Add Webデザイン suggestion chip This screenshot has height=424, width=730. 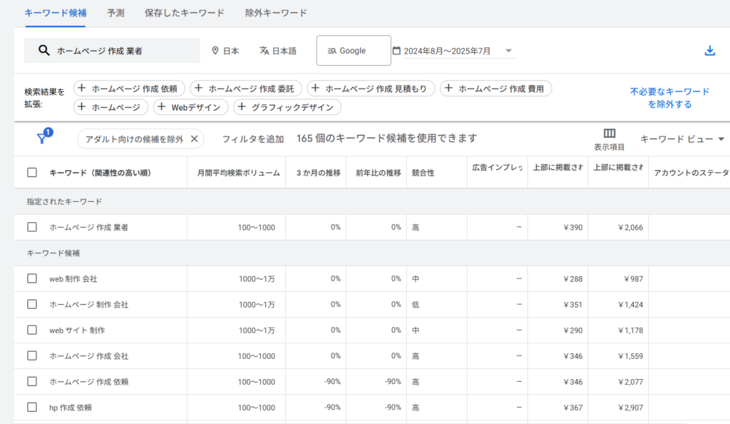(190, 107)
